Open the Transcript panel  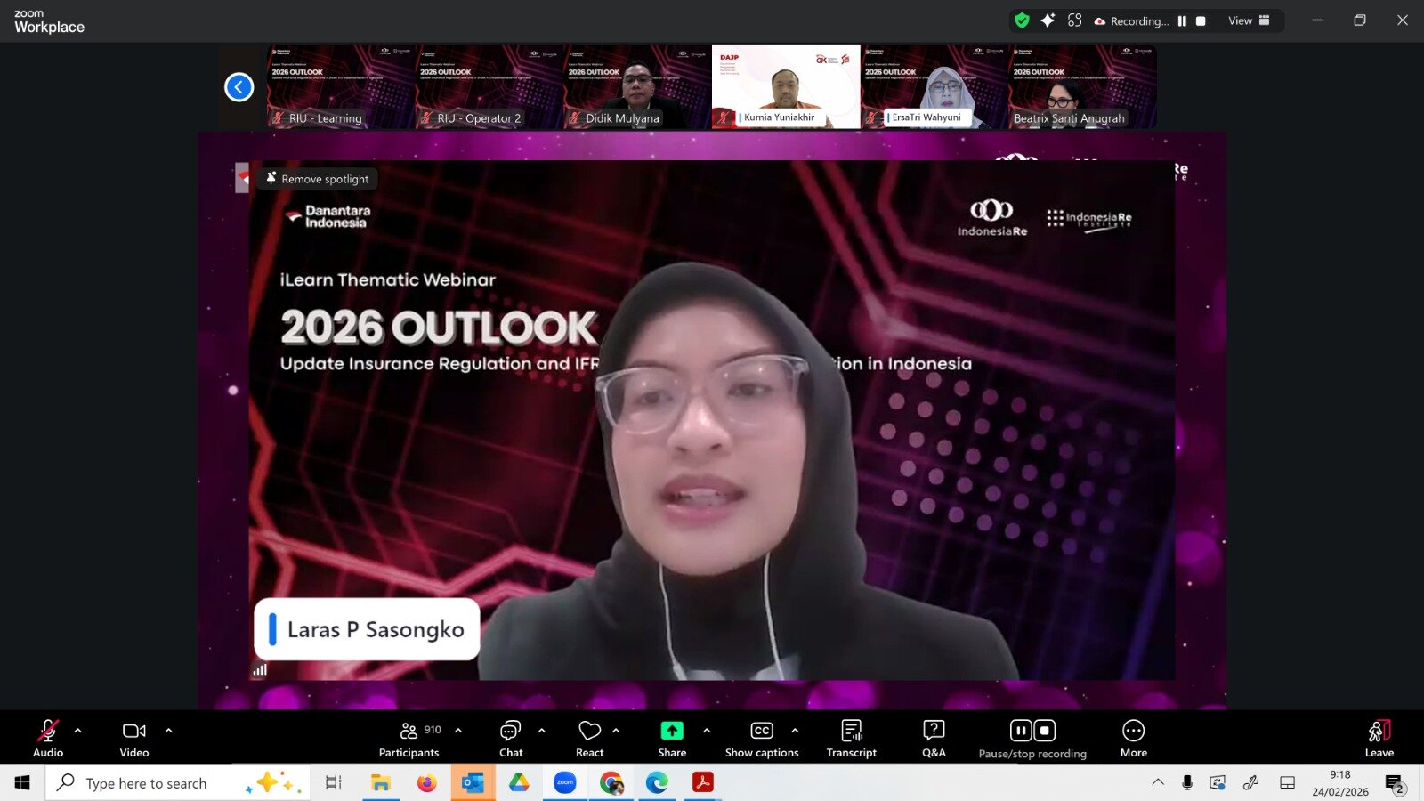(x=851, y=738)
